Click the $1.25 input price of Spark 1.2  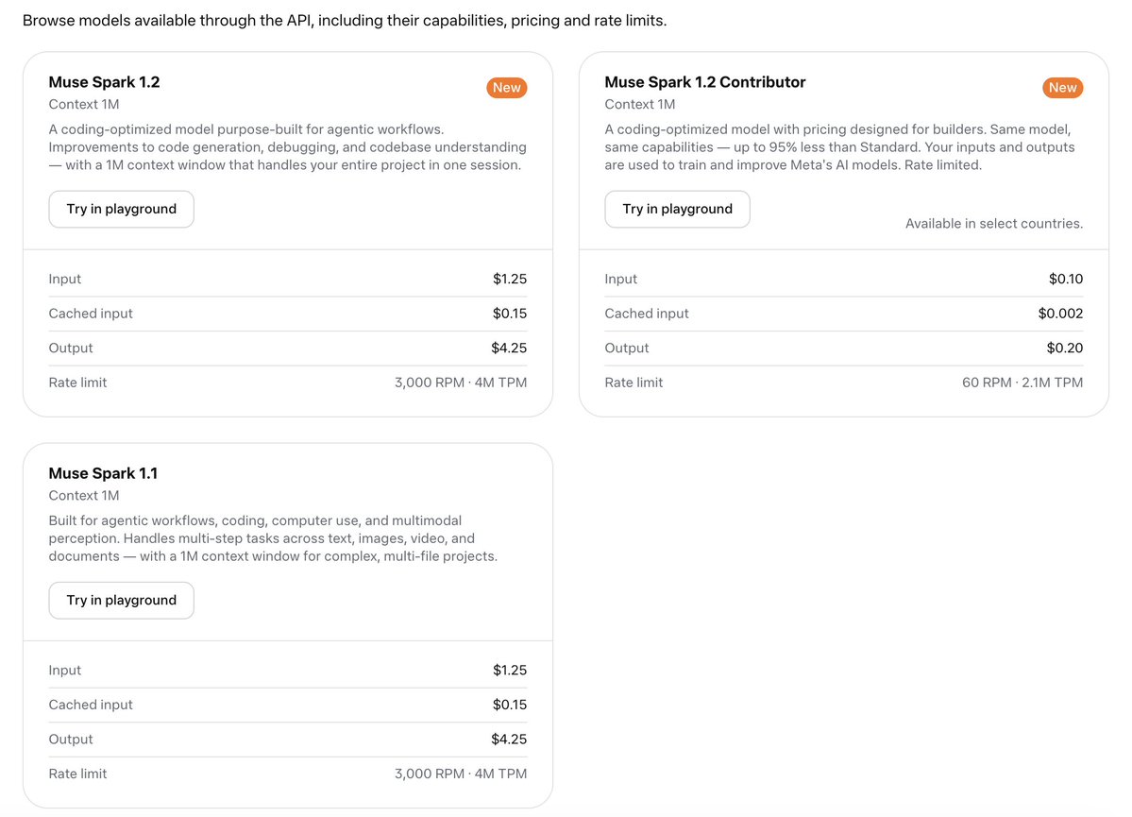tap(510, 279)
